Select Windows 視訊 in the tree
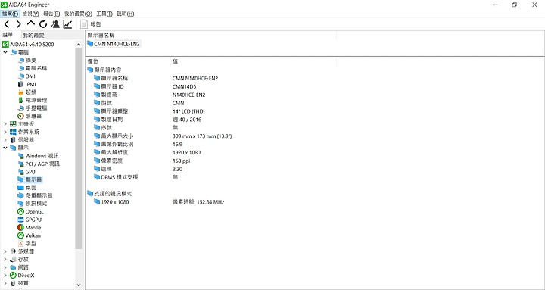Viewport: 545px width, 290px height. (x=39, y=156)
